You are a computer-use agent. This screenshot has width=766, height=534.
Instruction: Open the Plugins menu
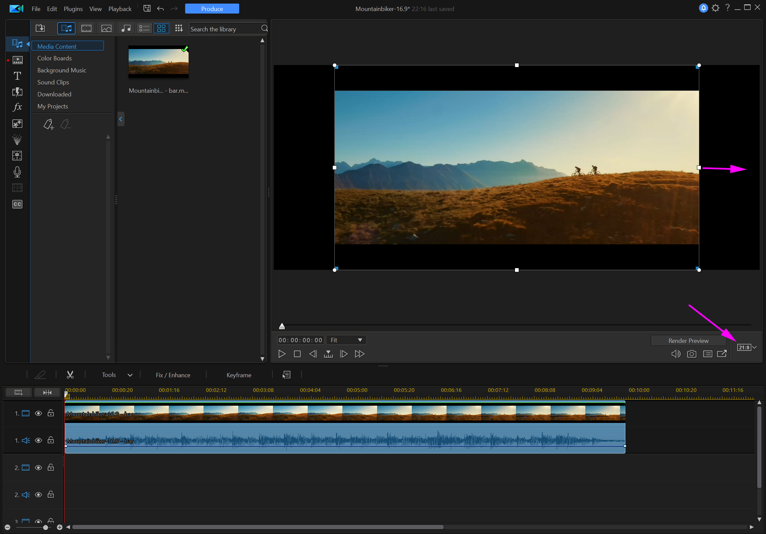click(73, 9)
